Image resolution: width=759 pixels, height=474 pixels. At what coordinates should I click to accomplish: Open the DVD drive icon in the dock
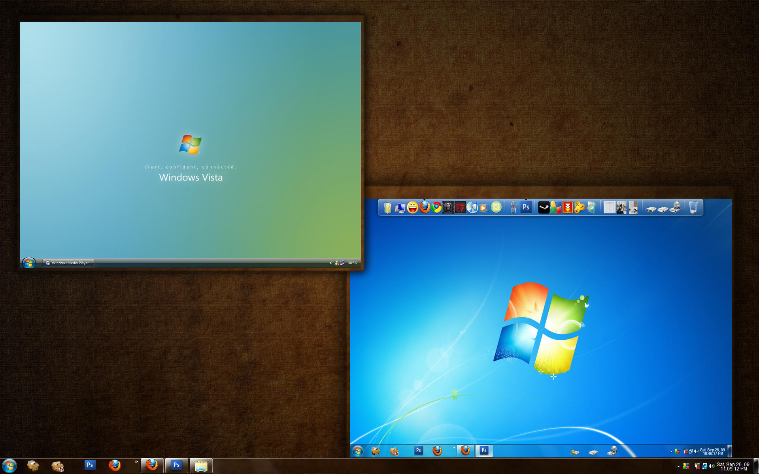tap(676, 207)
